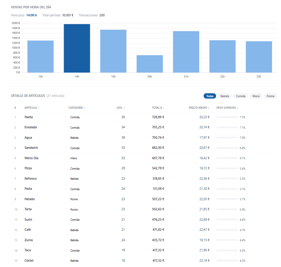
Task: Click the 14h peak hour bar
Action: pyautogui.click(x=77, y=48)
